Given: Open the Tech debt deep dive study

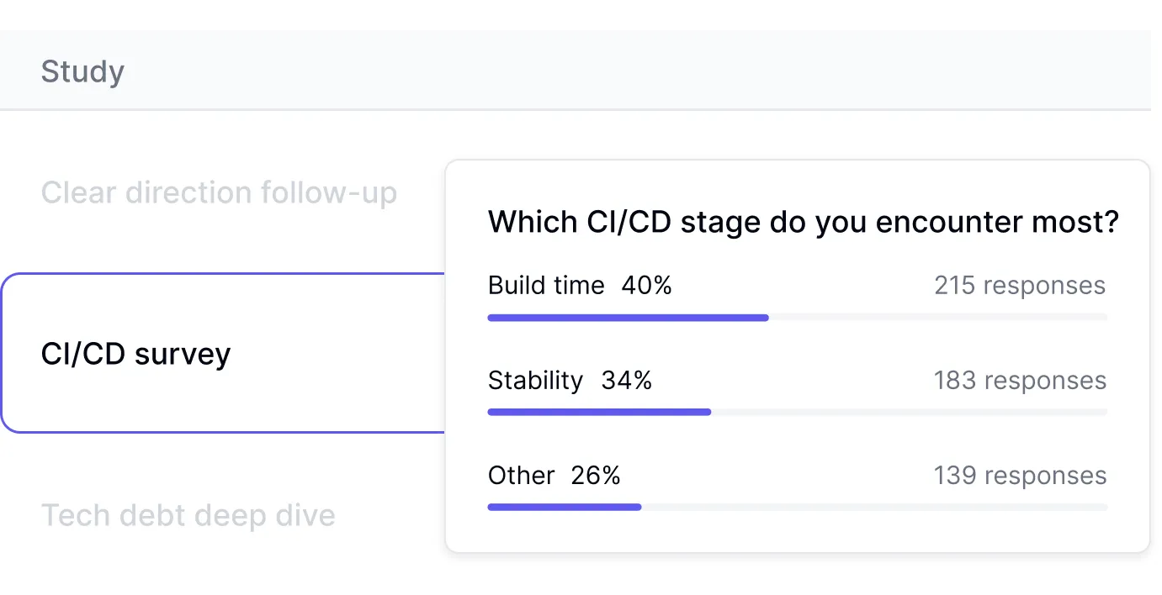Looking at the screenshot, I should (x=188, y=515).
